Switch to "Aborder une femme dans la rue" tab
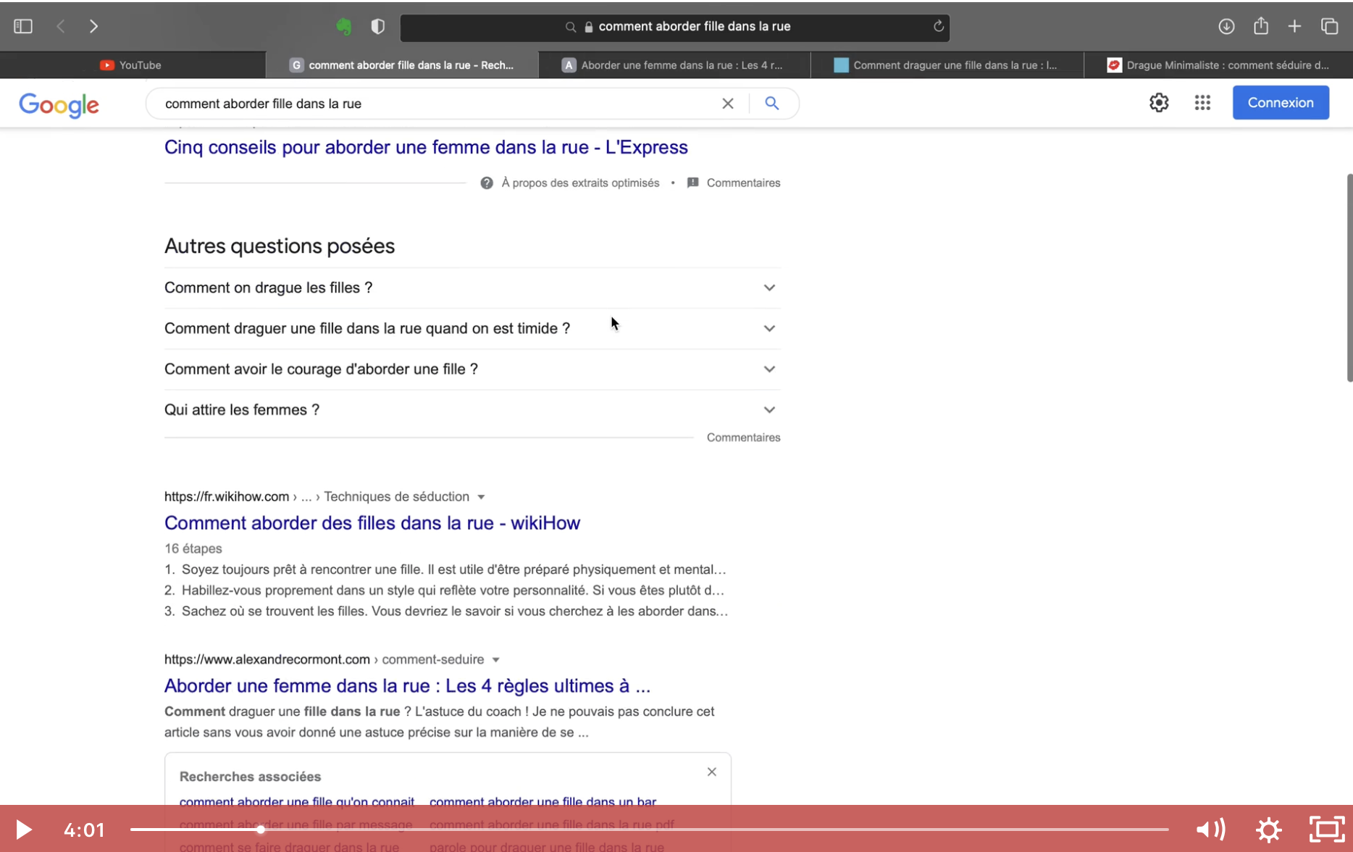This screenshot has width=1353, height=852. point(674,65)
